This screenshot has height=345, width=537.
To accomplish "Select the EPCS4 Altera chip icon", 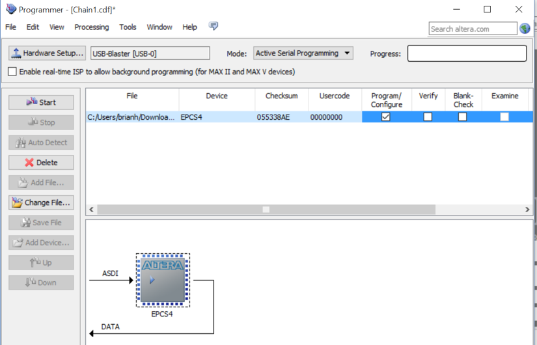I will point(163,281).
